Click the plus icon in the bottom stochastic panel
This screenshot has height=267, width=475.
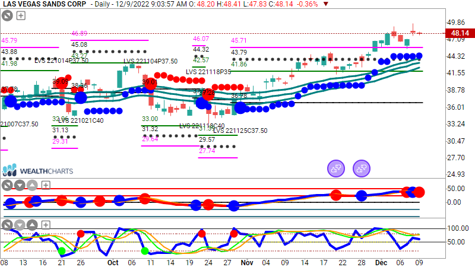coord(46,225)
